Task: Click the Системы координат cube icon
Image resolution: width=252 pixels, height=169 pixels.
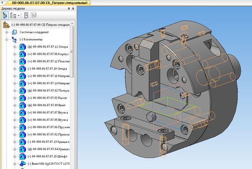Action: (15, 32)
